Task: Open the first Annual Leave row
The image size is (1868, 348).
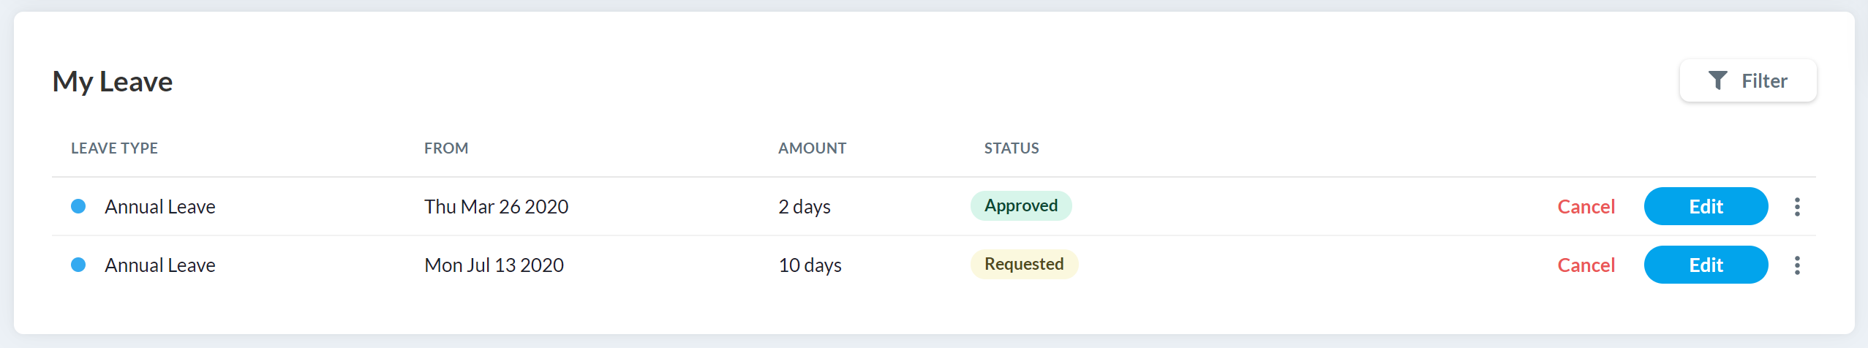Action: (933, 206)
